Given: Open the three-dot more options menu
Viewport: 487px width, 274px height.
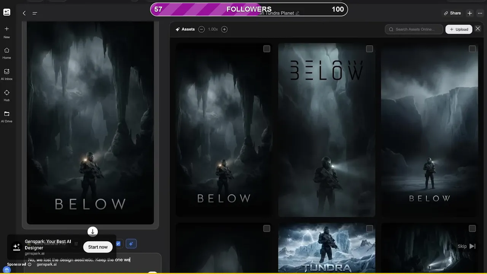Looking at the screenshot, I should (x=480, y=13).
